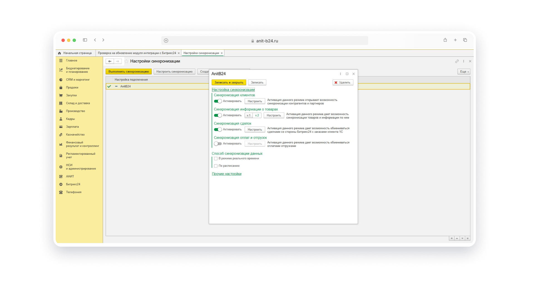Click the CRM и маркетинг sidebar icon
The width and height of the screenshot is (534, 300).
61,80
